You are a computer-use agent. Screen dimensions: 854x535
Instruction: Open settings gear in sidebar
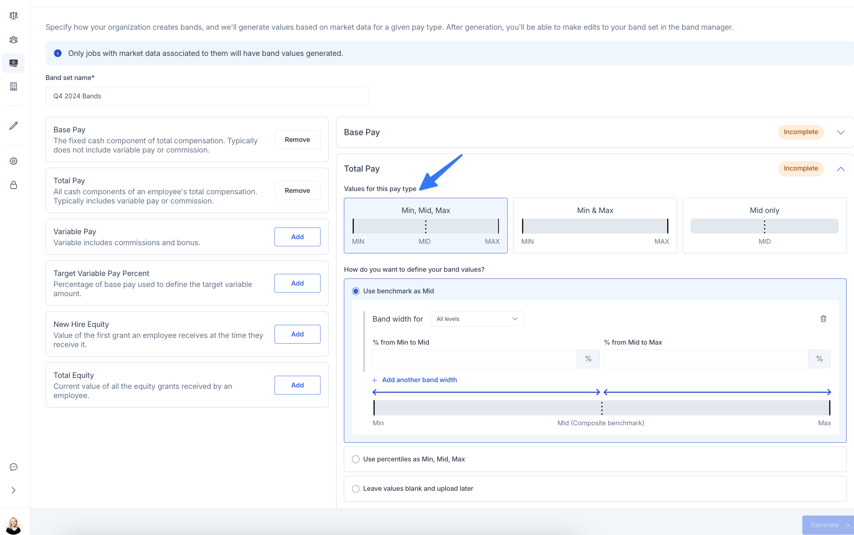(13, 161)
